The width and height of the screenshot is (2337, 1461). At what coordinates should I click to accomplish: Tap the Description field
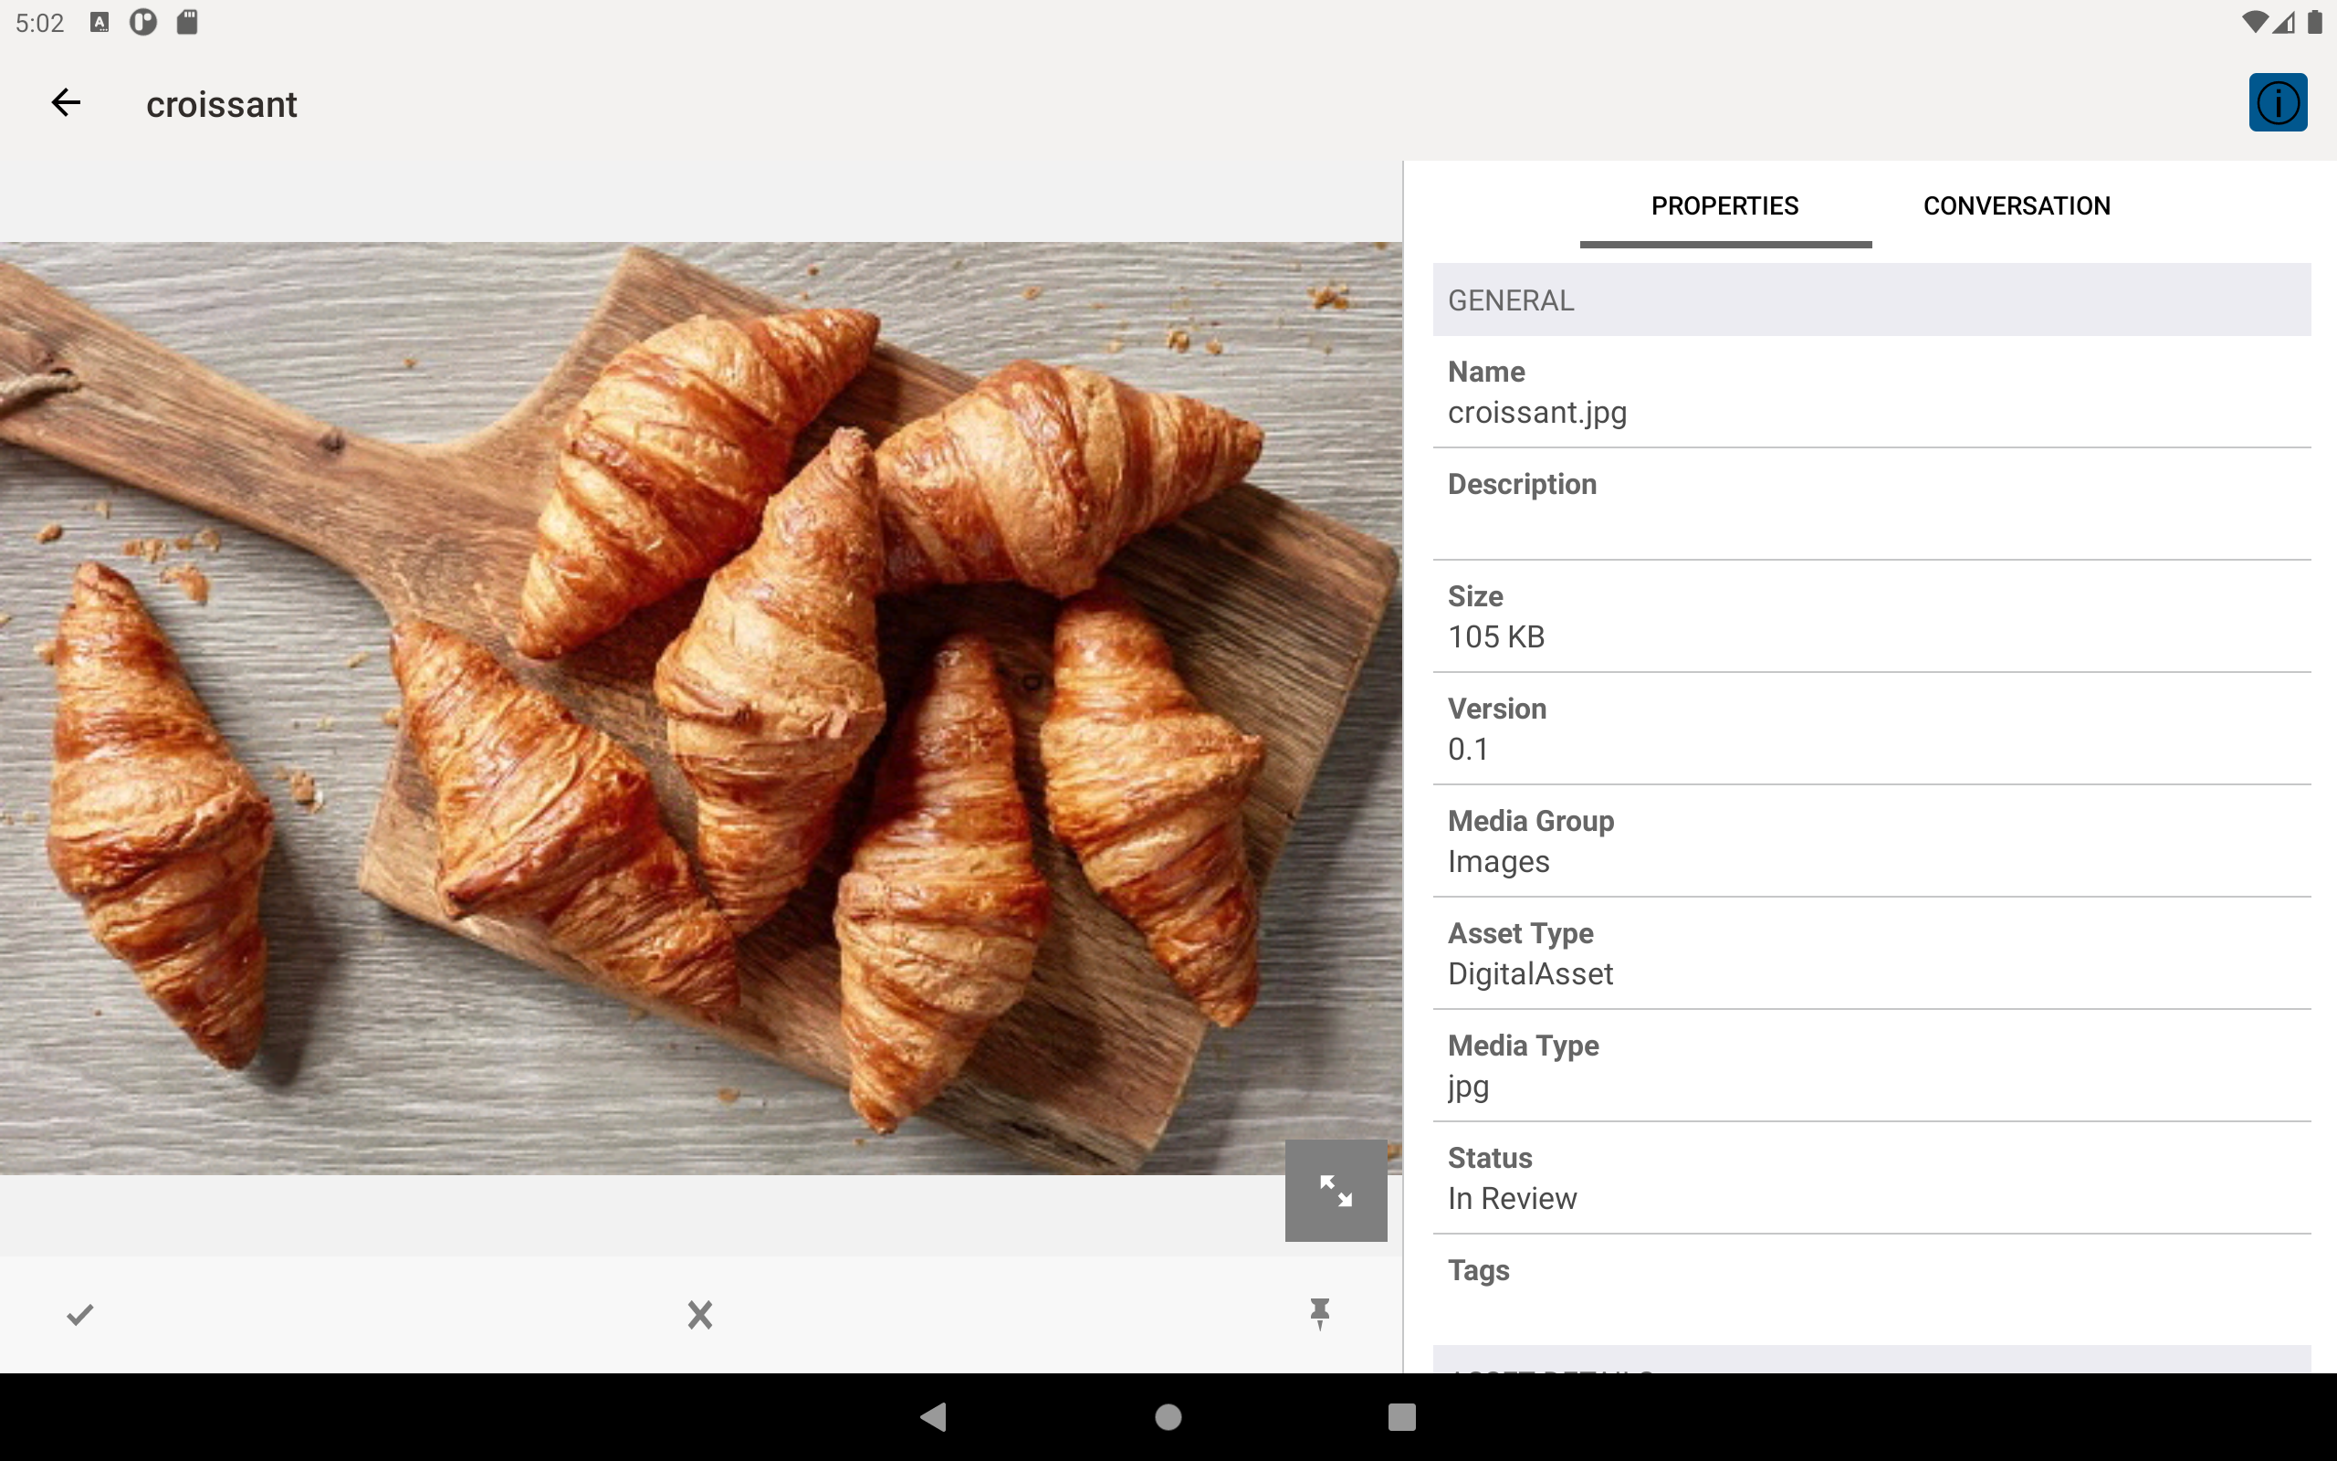coord(1871,503)
